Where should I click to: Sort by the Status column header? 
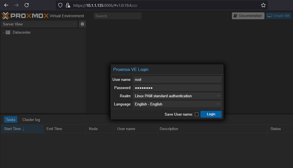click(280, 129)
